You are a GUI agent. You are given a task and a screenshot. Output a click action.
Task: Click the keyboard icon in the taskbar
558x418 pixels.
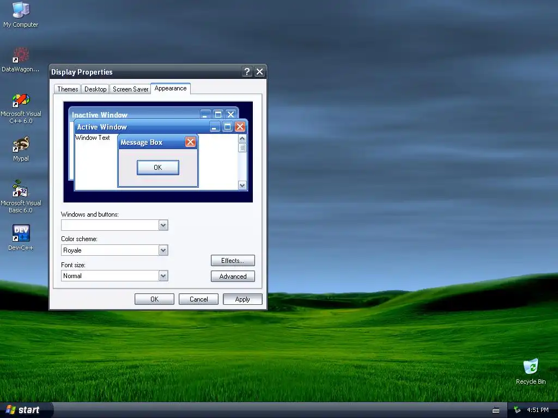[x=496, y=410]
